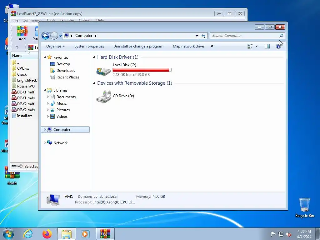Open the Organize menu
The width and height of the screenshot is (320, 240).
tap(56, 46)
